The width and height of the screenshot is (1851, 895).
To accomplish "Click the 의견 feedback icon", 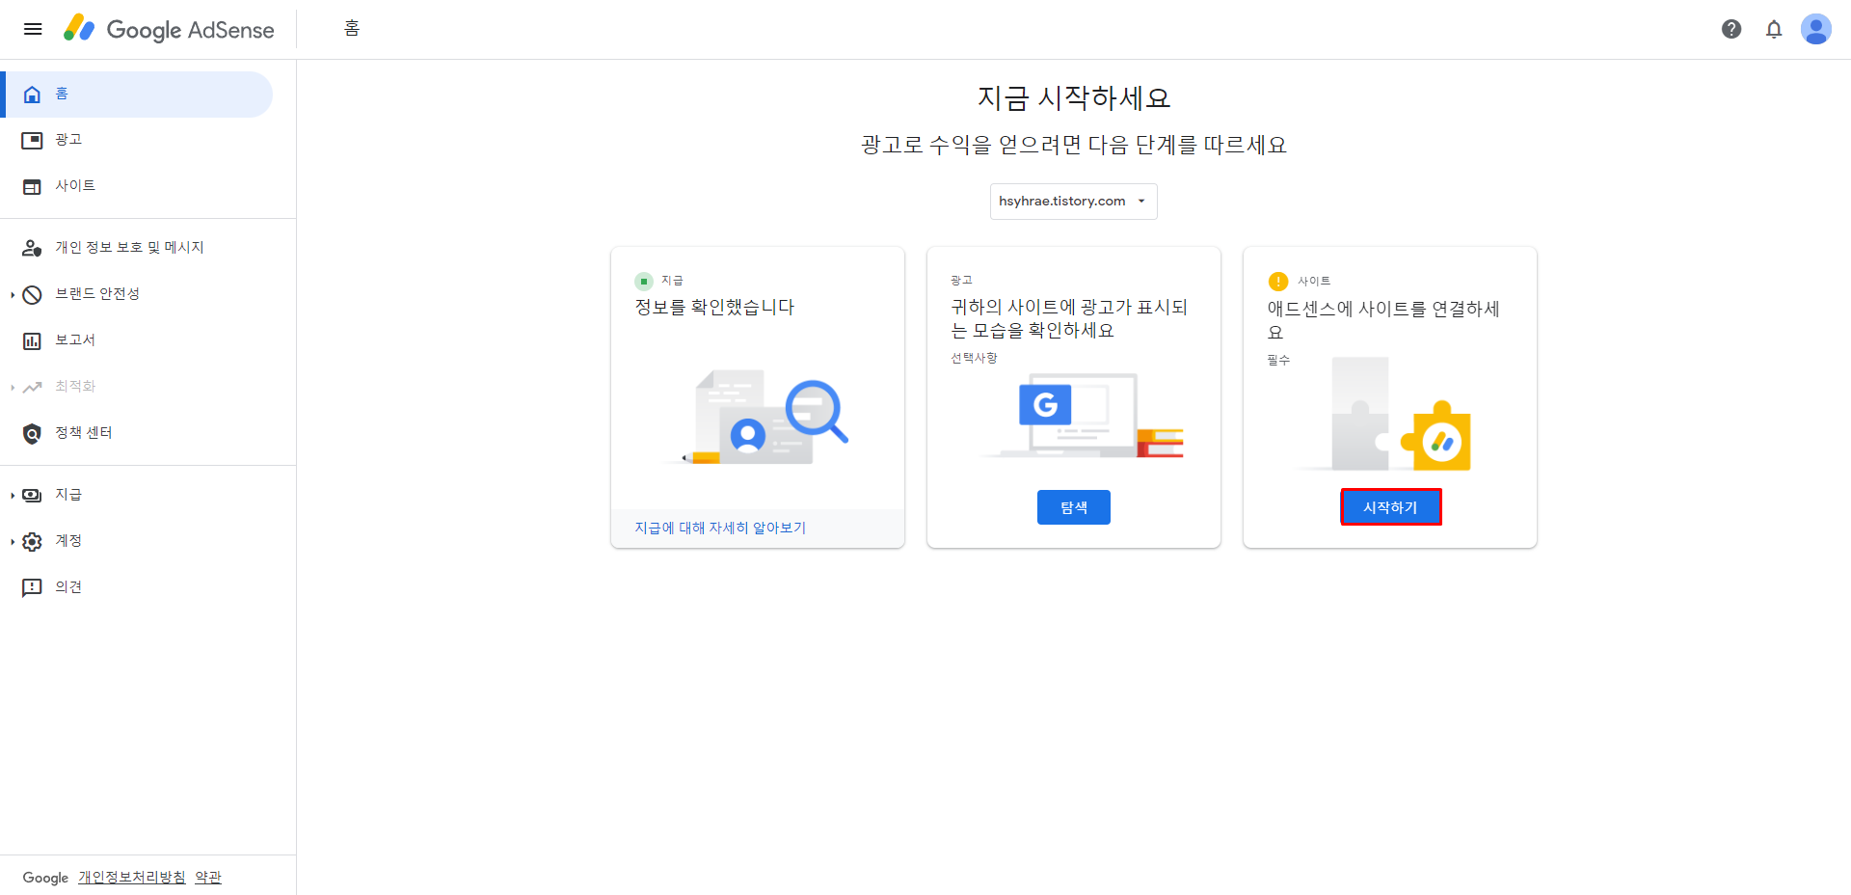I will [x=32, y=588].
